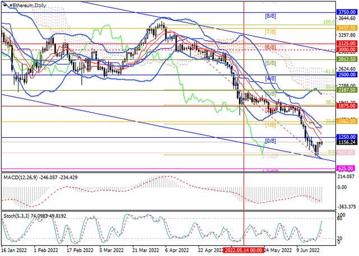Click the [4/8] Murrey level label
359x256 pixels.
click(270, 78)
